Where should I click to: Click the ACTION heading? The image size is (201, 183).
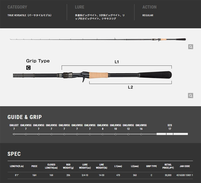[x=149, y=7]
